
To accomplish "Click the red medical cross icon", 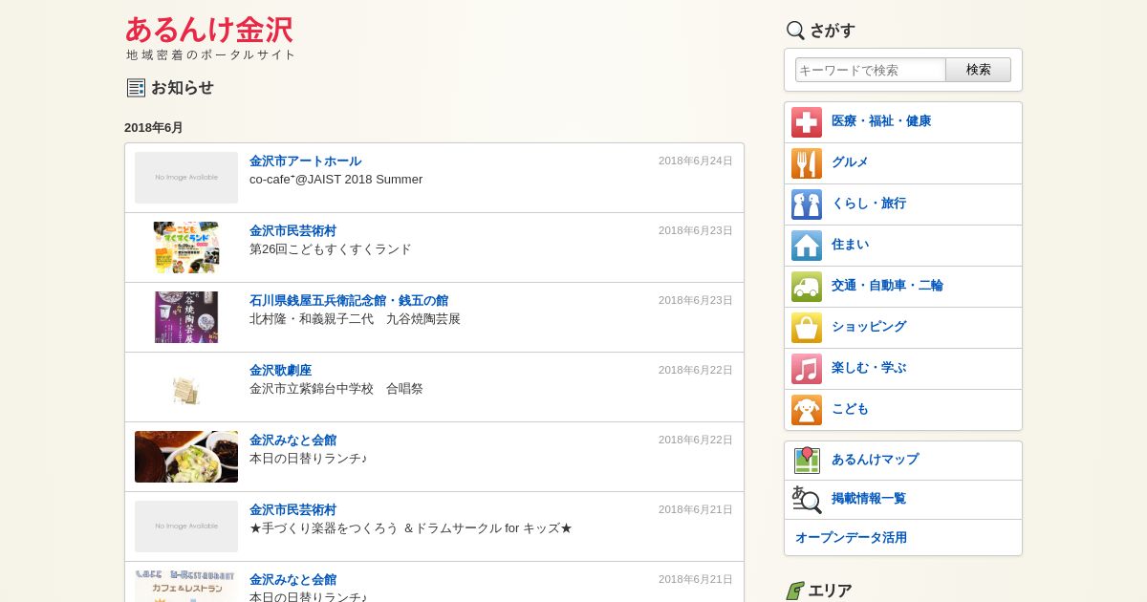I will 807,122.
